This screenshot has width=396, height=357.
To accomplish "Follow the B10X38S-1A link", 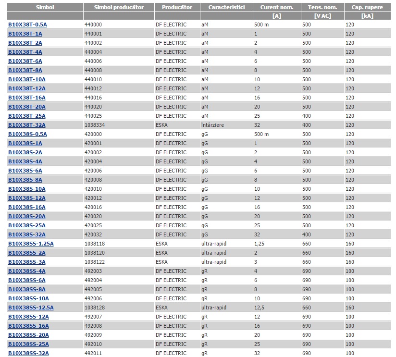I will pyautogui.click(x=25, y=143).
